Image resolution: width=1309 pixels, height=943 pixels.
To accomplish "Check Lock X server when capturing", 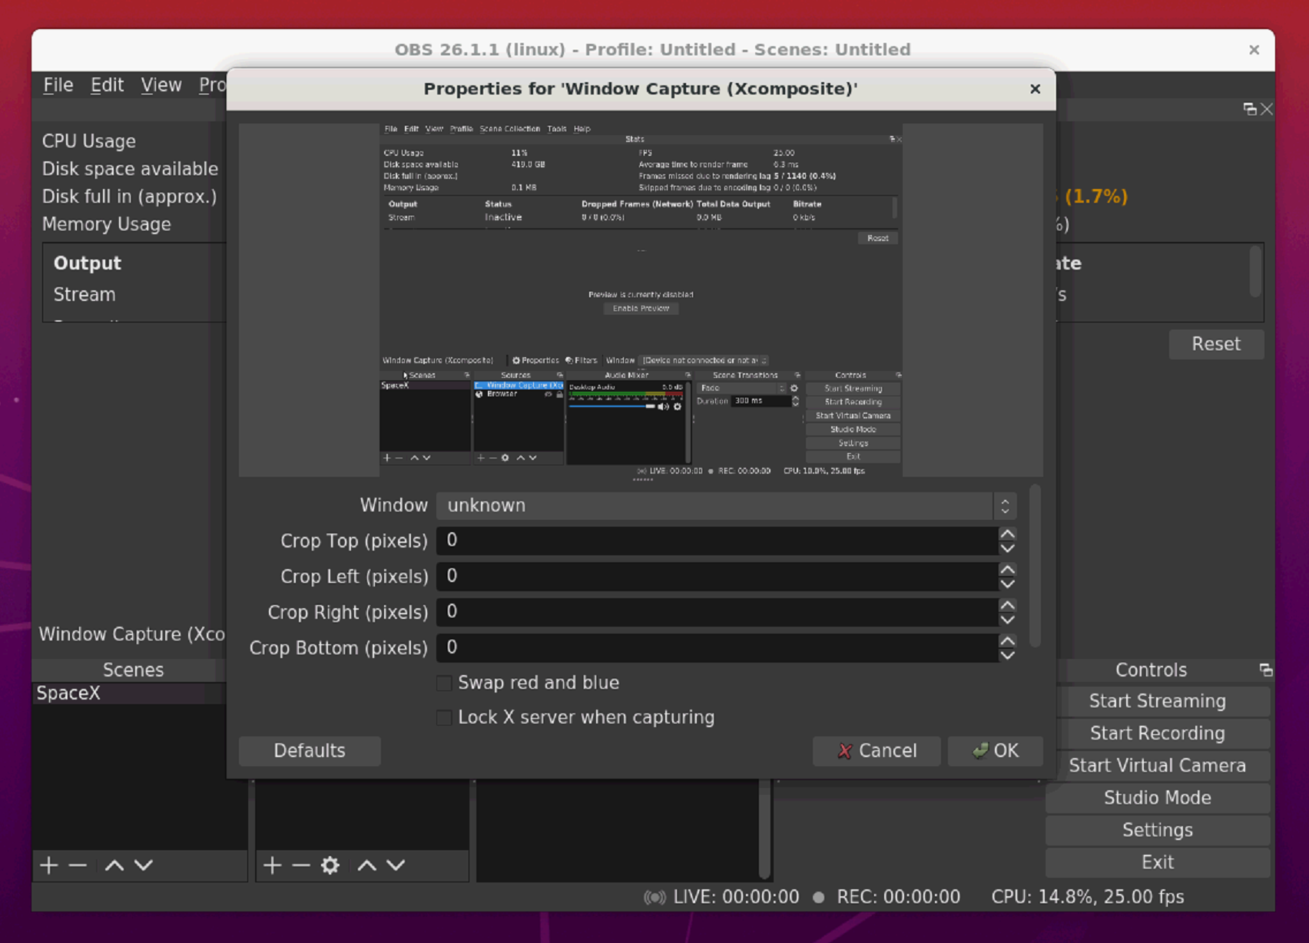I will click(x=443, y=717).
